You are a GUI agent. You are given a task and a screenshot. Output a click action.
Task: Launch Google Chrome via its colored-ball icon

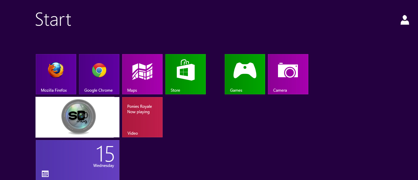(x=99, y=71)
